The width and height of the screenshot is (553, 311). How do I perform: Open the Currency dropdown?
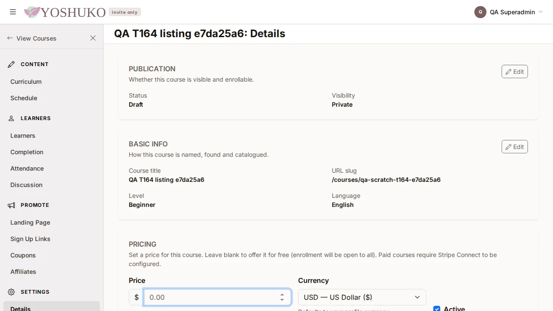point(362,297)
